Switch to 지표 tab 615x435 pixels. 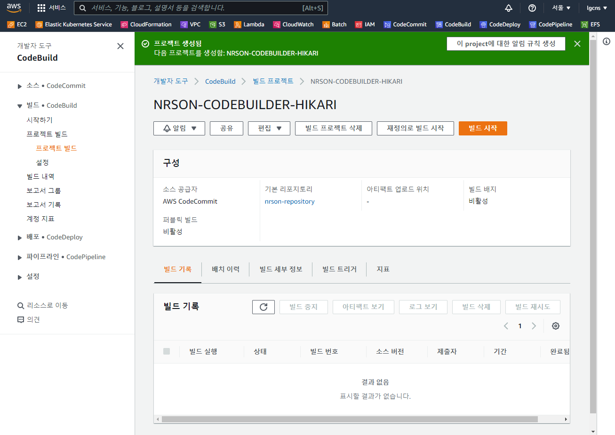tap(383, 269)
